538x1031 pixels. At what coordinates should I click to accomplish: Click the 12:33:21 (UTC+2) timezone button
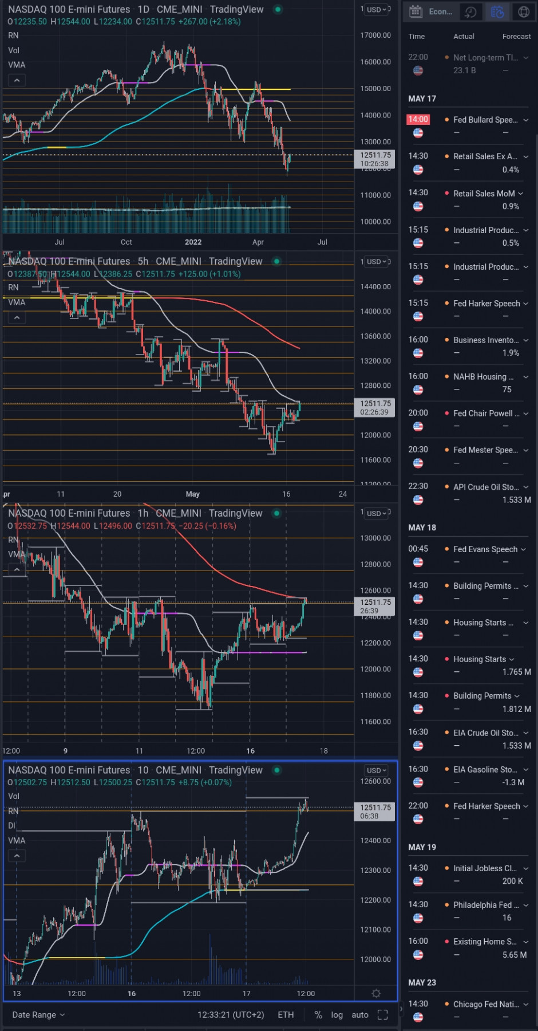point(231,1014)
